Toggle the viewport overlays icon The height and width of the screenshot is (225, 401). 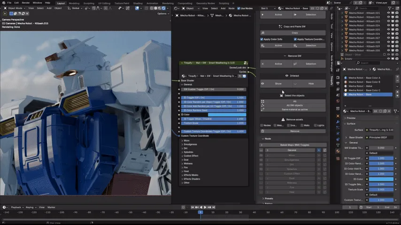coord(137,8)
